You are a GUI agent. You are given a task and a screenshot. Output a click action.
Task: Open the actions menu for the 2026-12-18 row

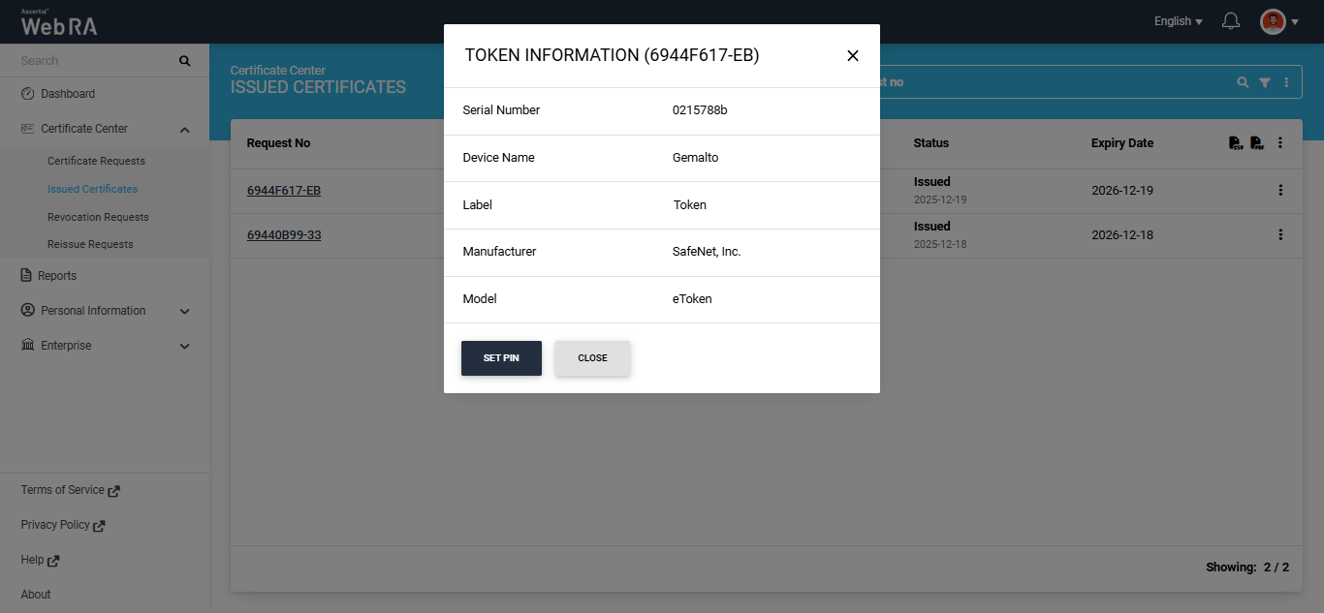coord(1280,235)
